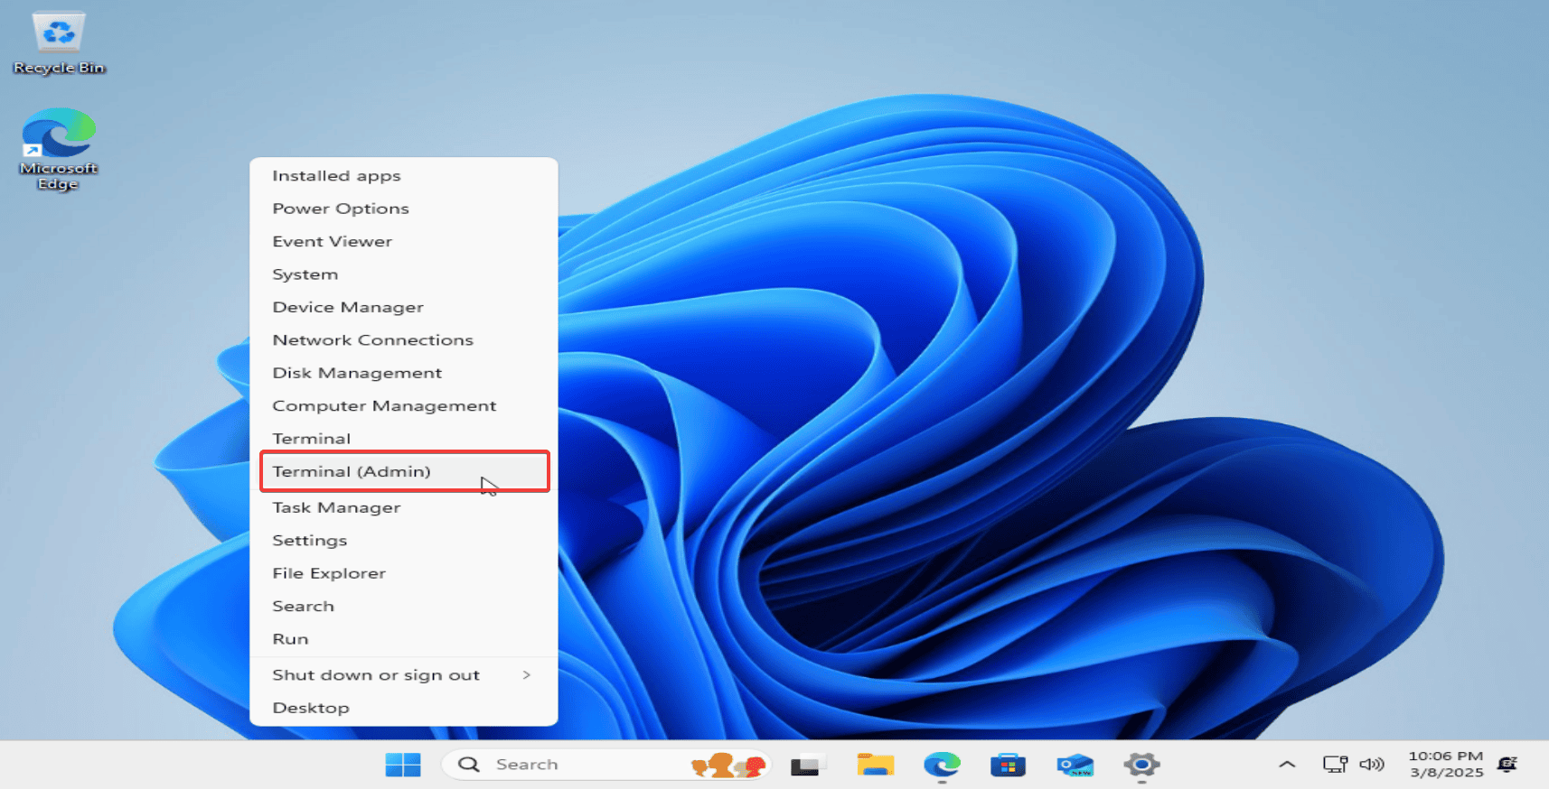Viewport: 1549px width, 789px height.
Task: Launch File Explorer from the taskbar
Action: pos(875,766)
